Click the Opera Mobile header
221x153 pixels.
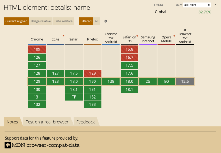click(x=166, y=39)
